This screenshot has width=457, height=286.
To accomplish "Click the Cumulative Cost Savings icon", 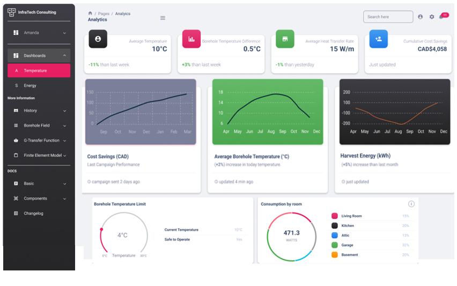I will tap(379, 39).
